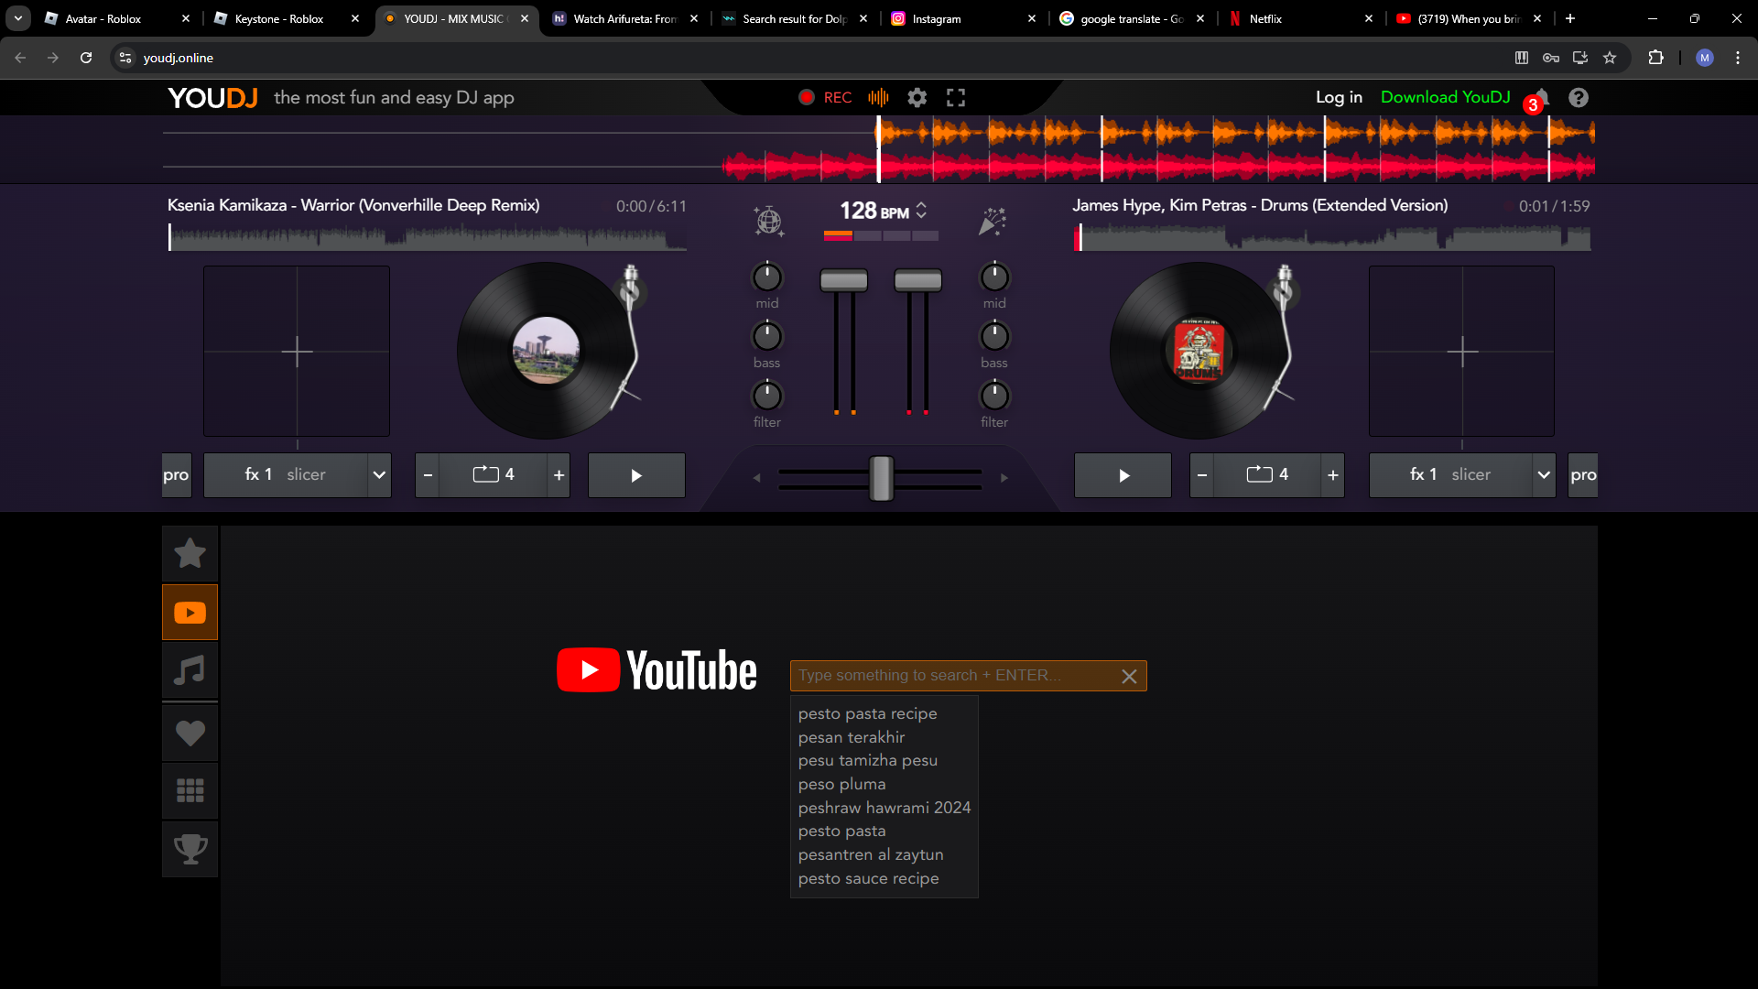Click the right deck Drums vinyl record
This screenshot has height=989, width=1758.
pyautogui.click(x=1199, y=351)
